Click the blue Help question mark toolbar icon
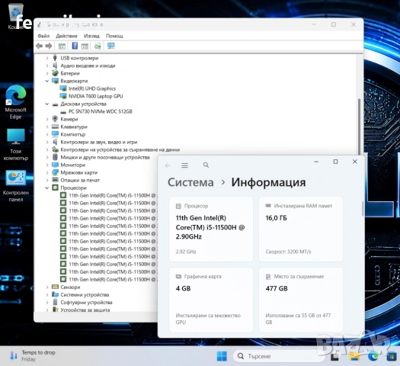 (75, 46)
